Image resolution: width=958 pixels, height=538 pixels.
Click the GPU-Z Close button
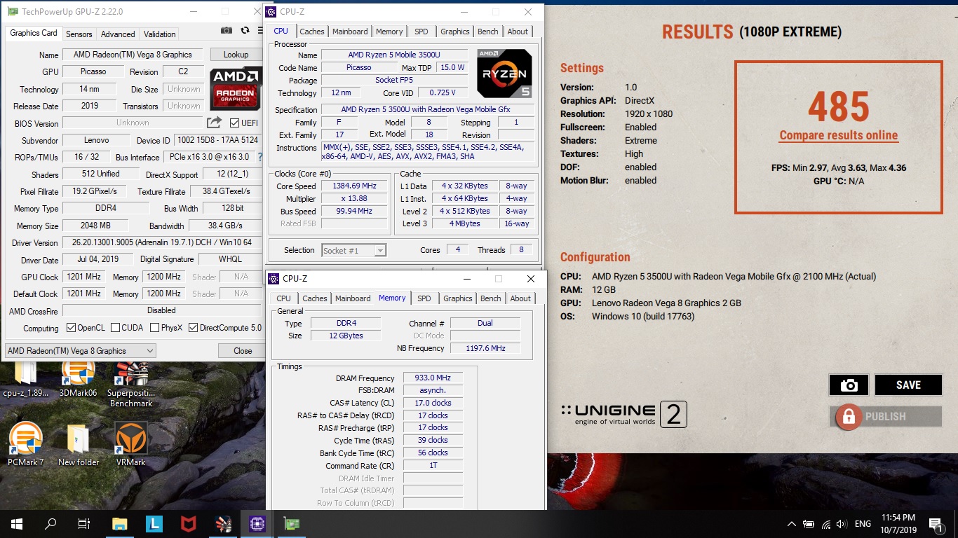(243, 351)
